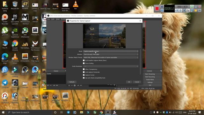
Task: Open the 1920 x 1080 resolution selector
Action: [x=182, y=6]
